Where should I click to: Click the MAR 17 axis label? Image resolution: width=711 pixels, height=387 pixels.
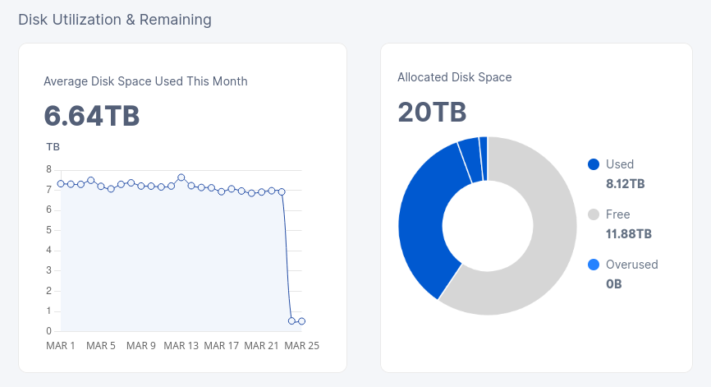point(222,346)
